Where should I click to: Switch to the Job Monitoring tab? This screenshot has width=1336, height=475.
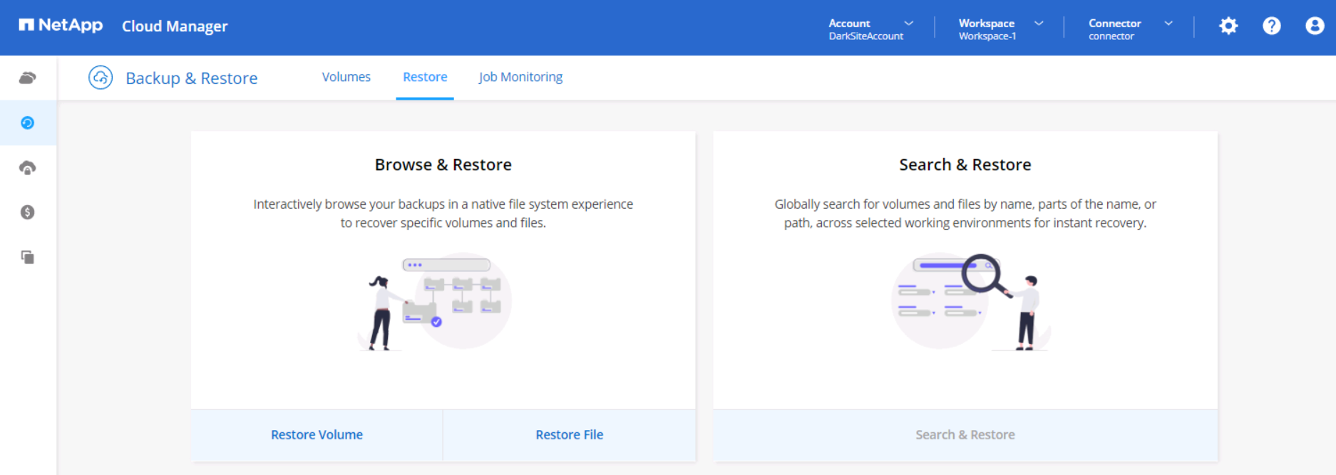(x=520, y=77)
